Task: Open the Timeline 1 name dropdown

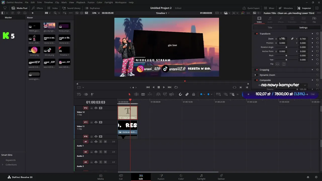Action: coord(163,13)
